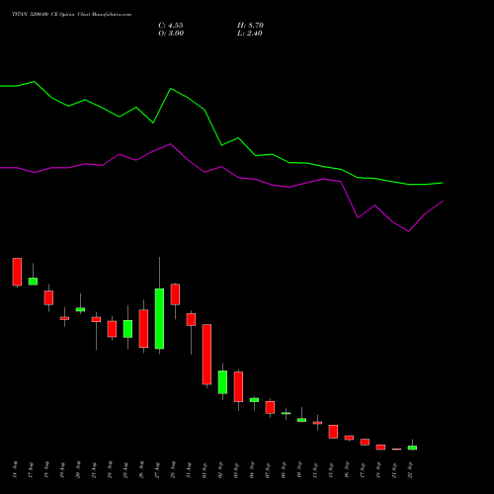Click the red candle for 03 Sep
494x494 pixels.
[238, 386]
